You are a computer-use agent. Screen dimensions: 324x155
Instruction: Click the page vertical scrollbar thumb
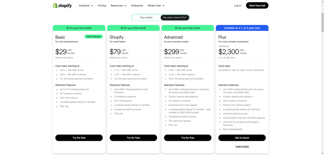tap(322, 22)
